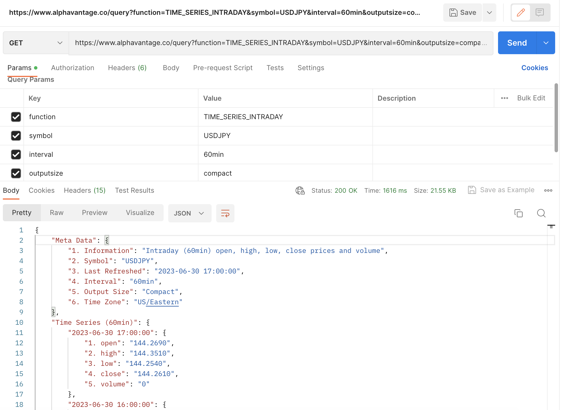
Task: Click Save as Example
Action: pyautogui.click(x=501, y=190)
